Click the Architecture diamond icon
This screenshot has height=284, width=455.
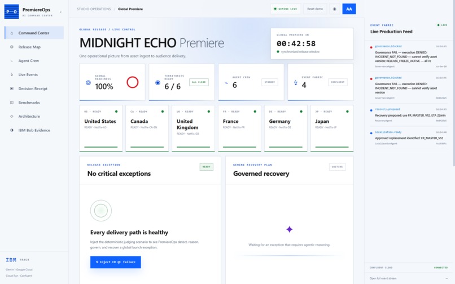tap(12, 116)
